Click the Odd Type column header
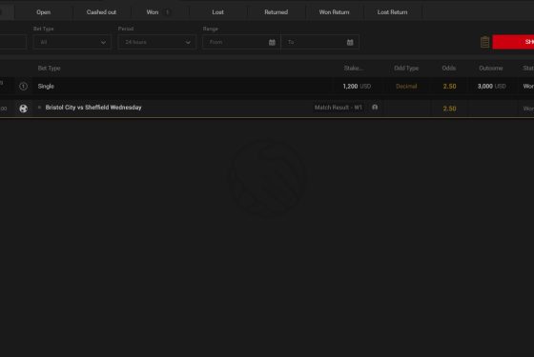534x357 pixels. 406,69
